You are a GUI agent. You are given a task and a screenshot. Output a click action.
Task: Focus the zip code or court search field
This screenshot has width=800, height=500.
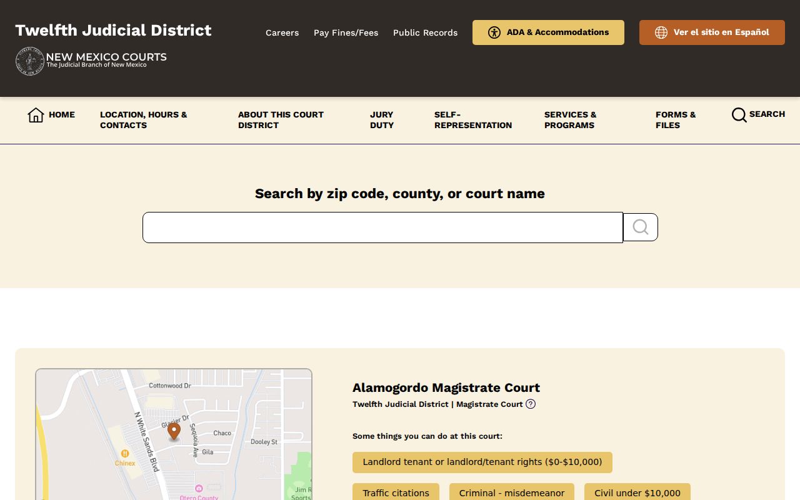pos(382,227)
